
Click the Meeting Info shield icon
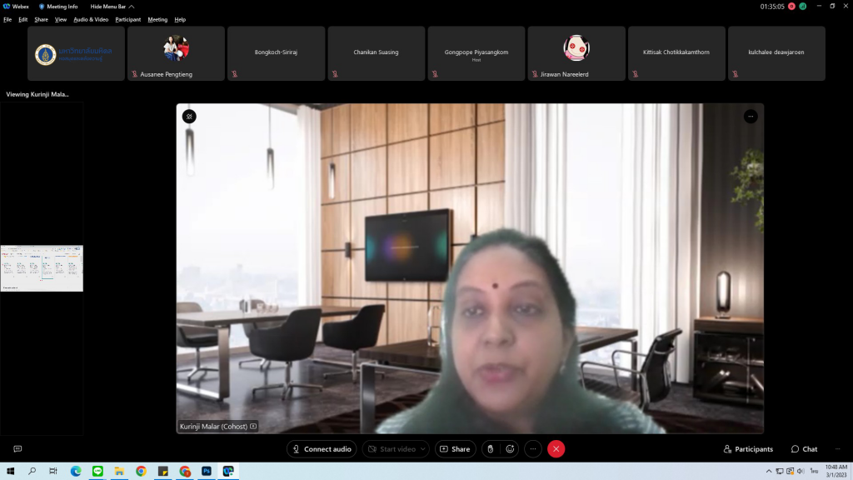pyautogui.click(x=42, y=7)
